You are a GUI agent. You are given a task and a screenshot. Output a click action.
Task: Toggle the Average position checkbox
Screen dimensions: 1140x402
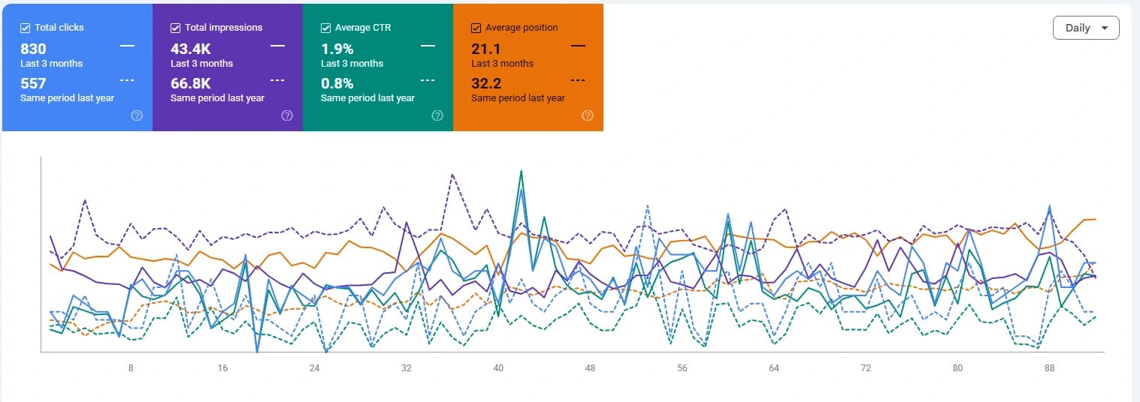pyautogui.click(x=476, y=28)
